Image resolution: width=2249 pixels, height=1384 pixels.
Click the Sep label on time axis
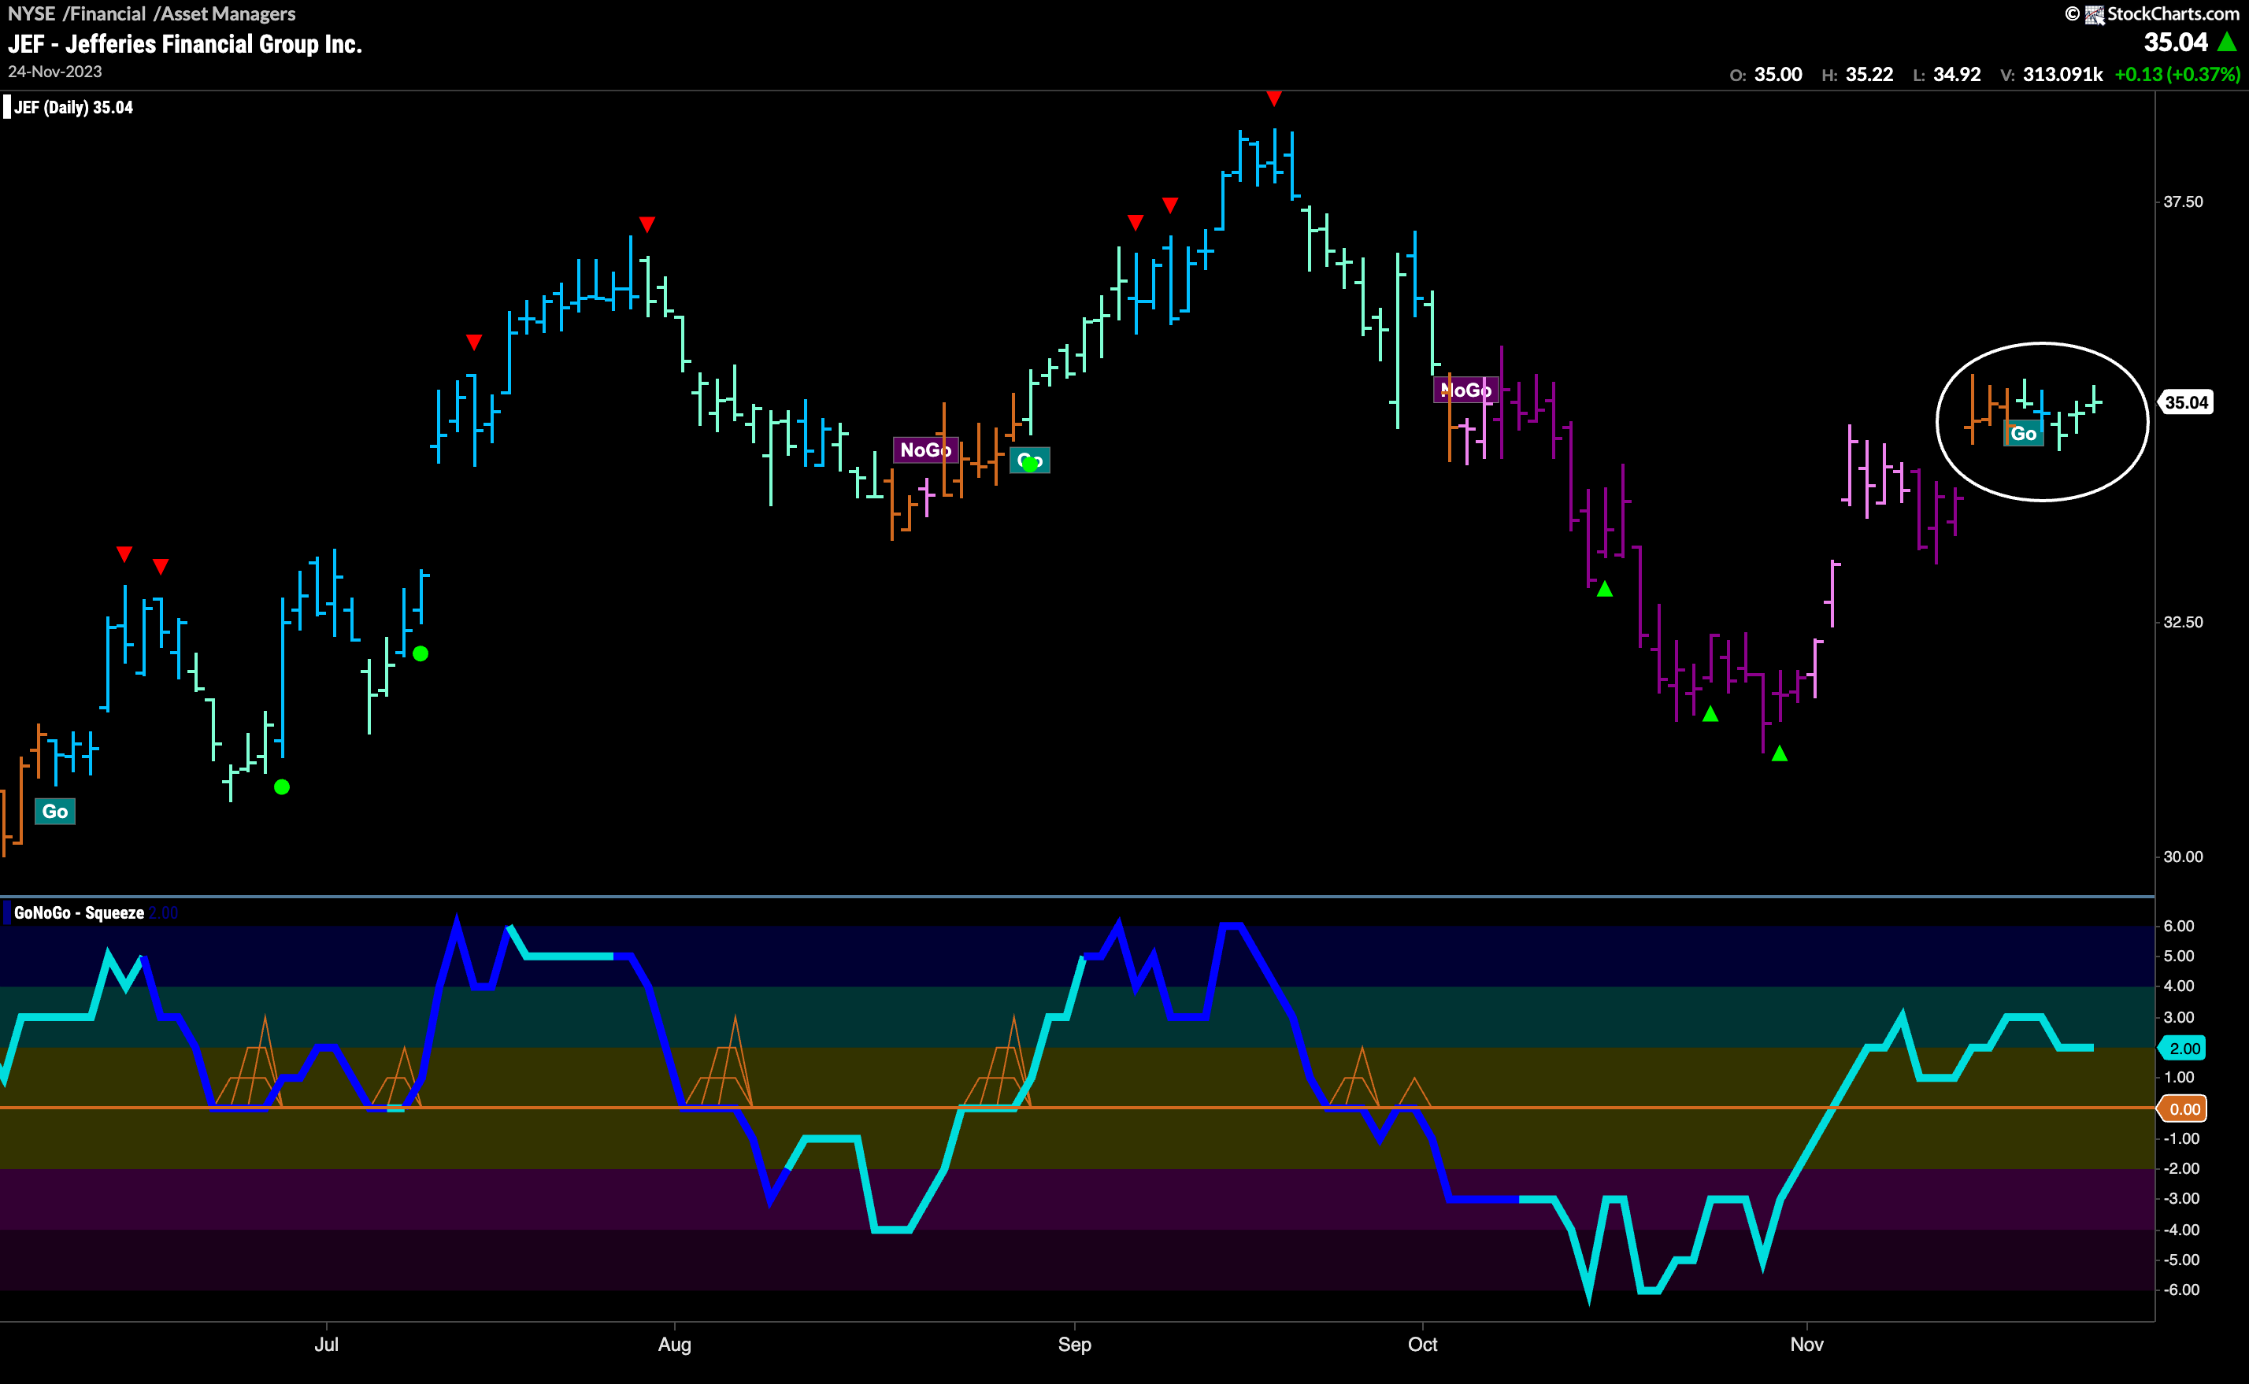(1075, 1345)
